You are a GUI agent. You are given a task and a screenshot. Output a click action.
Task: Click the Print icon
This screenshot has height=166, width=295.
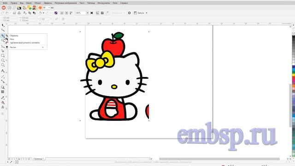(x=19, y=13)
